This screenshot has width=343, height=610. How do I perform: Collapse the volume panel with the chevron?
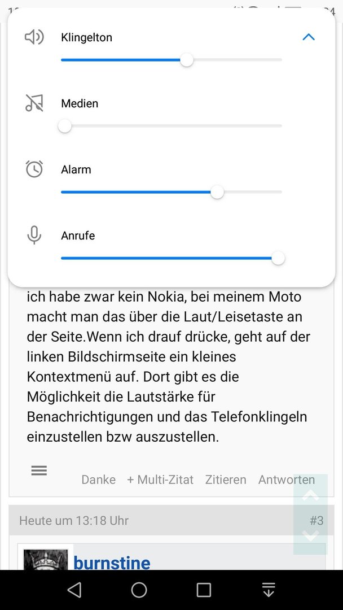(309, 37)
